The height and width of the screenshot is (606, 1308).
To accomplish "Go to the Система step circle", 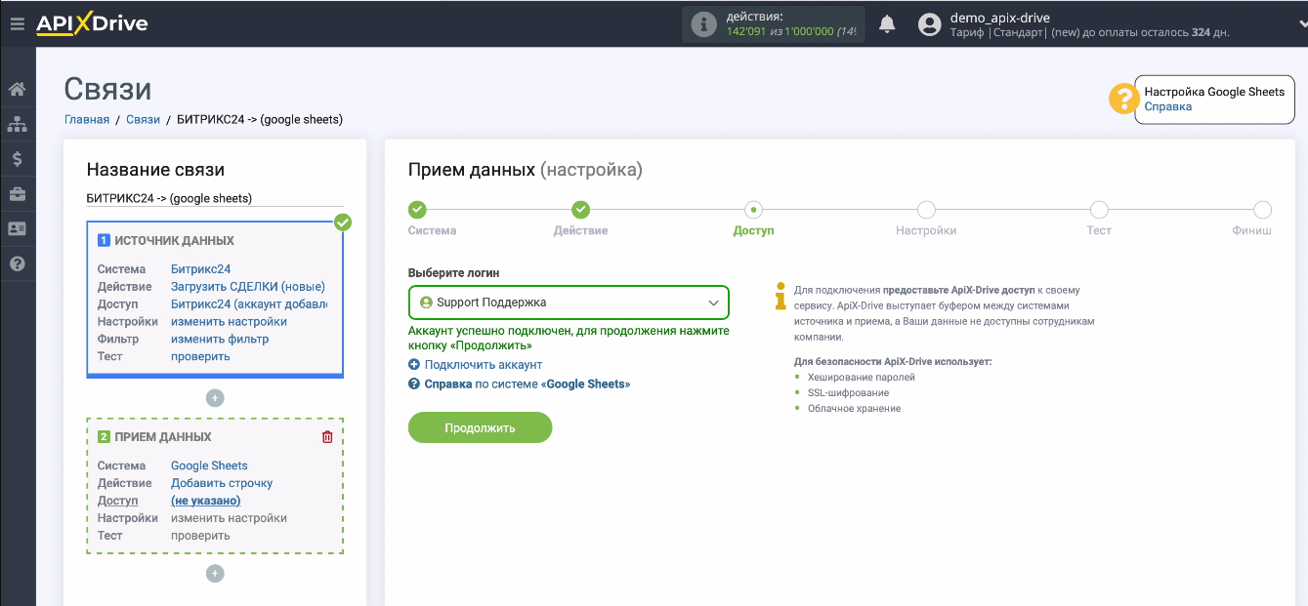I will pos(417,210).
